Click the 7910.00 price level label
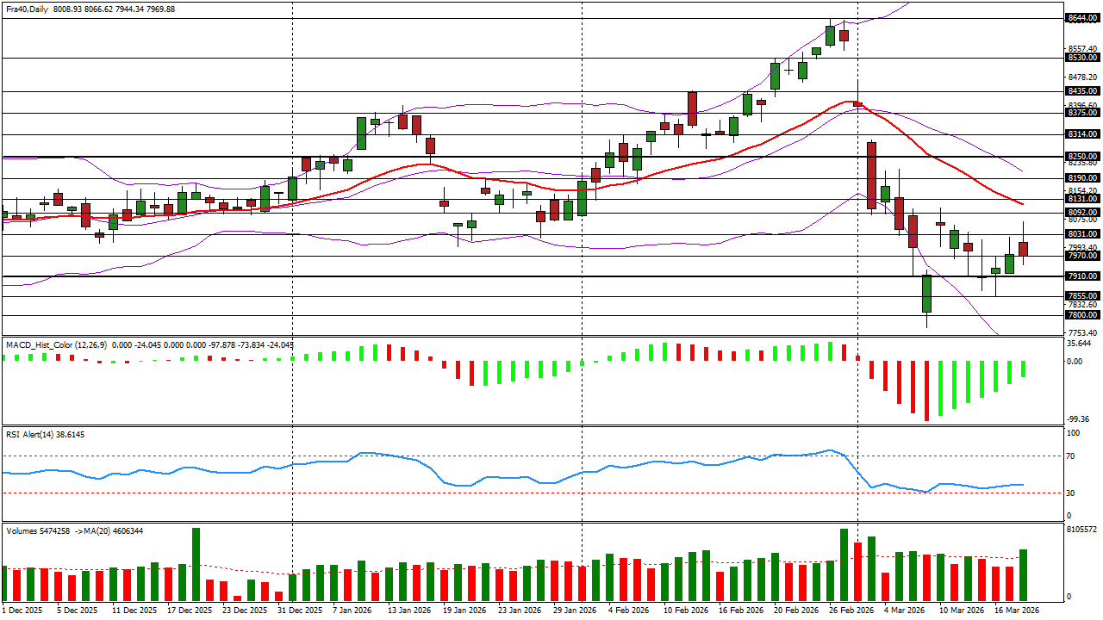The height and width of the screenshot is (620, 1103). 1081,276
